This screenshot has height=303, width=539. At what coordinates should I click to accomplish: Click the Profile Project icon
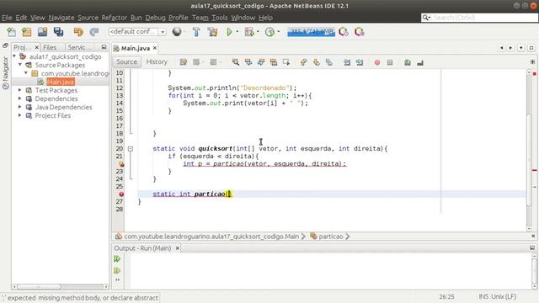[269, 32]
